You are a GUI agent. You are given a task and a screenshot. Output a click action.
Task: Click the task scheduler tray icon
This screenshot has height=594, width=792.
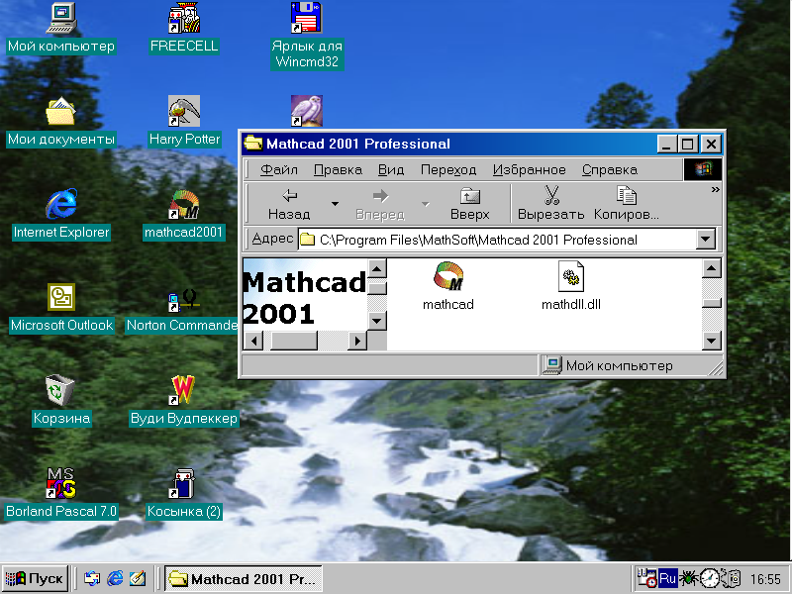pos(646,578)
